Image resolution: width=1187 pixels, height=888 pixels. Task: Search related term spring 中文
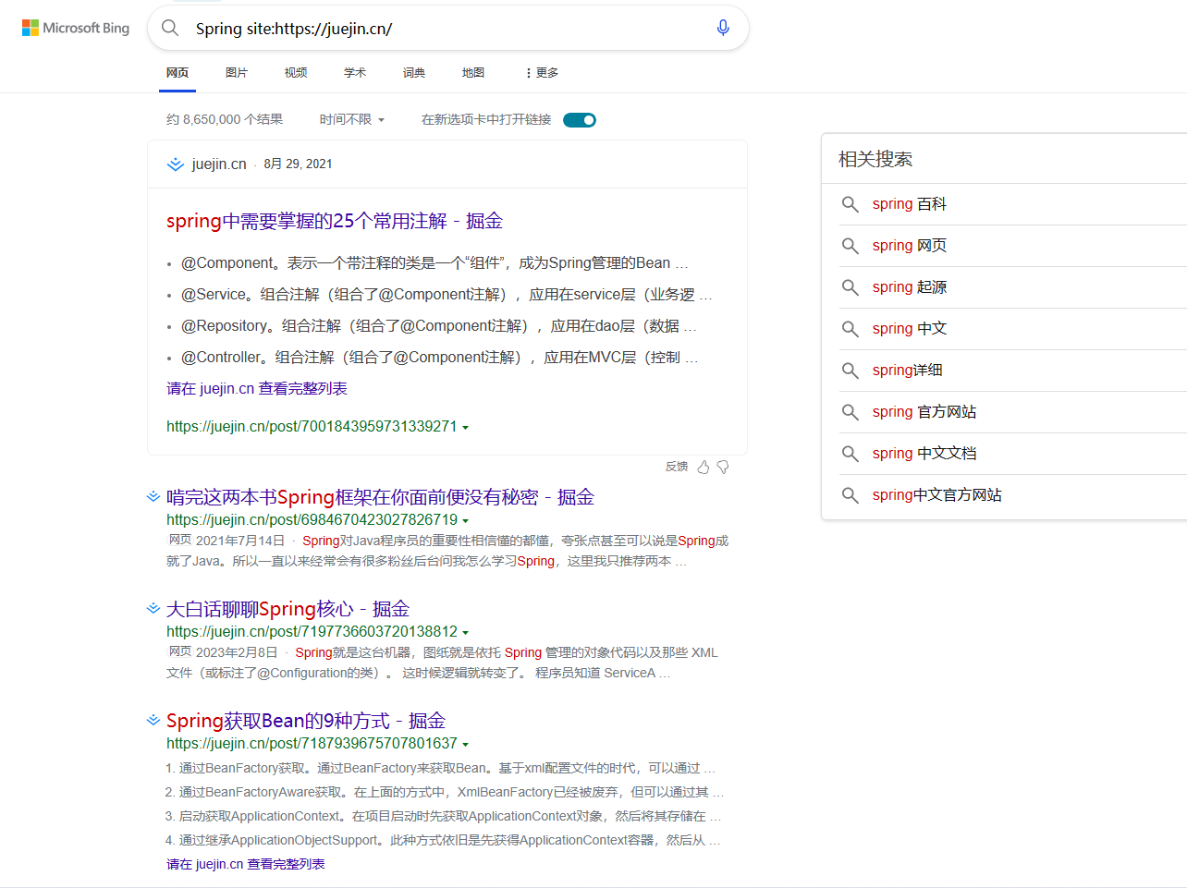(x=910, y=329)
